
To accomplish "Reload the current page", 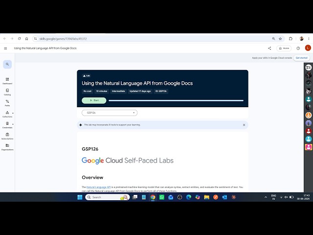I will click(20, 39).
